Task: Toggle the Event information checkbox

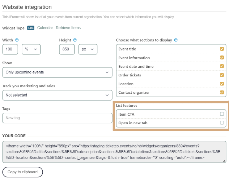Action: click(x=222, y=58)
